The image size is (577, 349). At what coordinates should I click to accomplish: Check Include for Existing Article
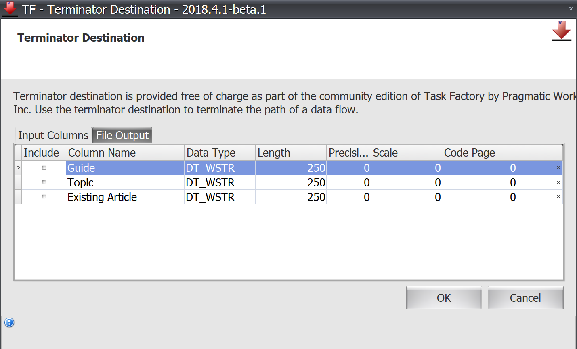[44, 196]
